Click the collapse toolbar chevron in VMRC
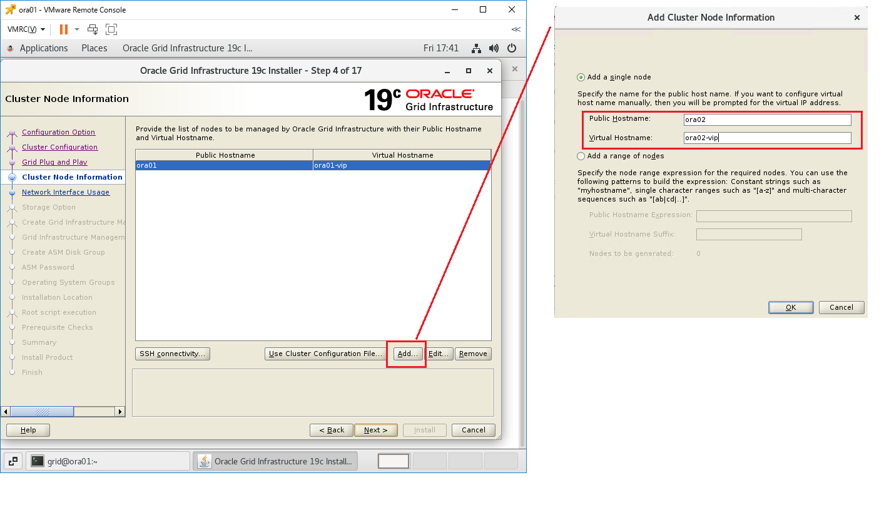The height and width of the screenshot is (505, 889). click(516, 29)
